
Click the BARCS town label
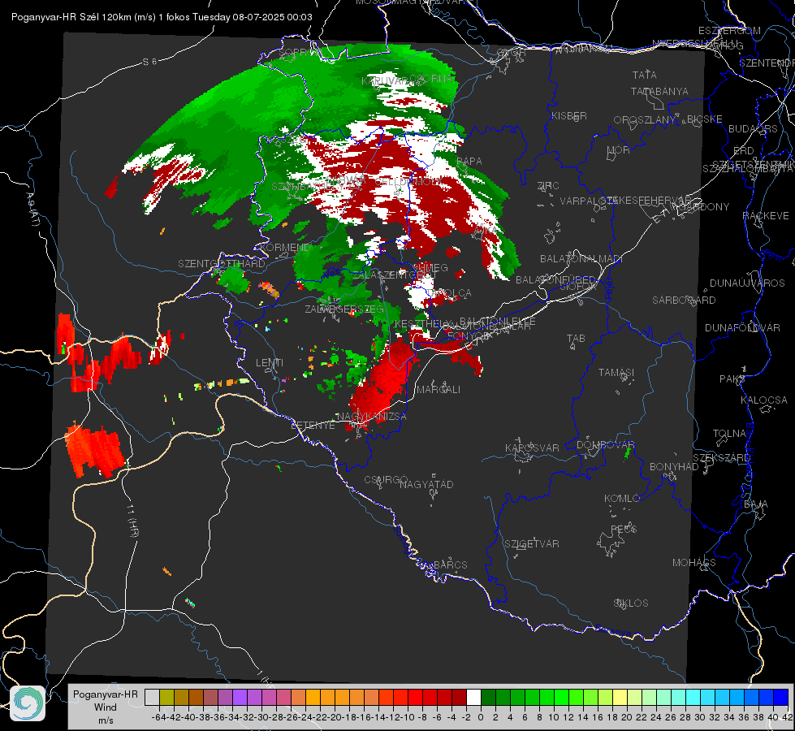pos(450,564)
